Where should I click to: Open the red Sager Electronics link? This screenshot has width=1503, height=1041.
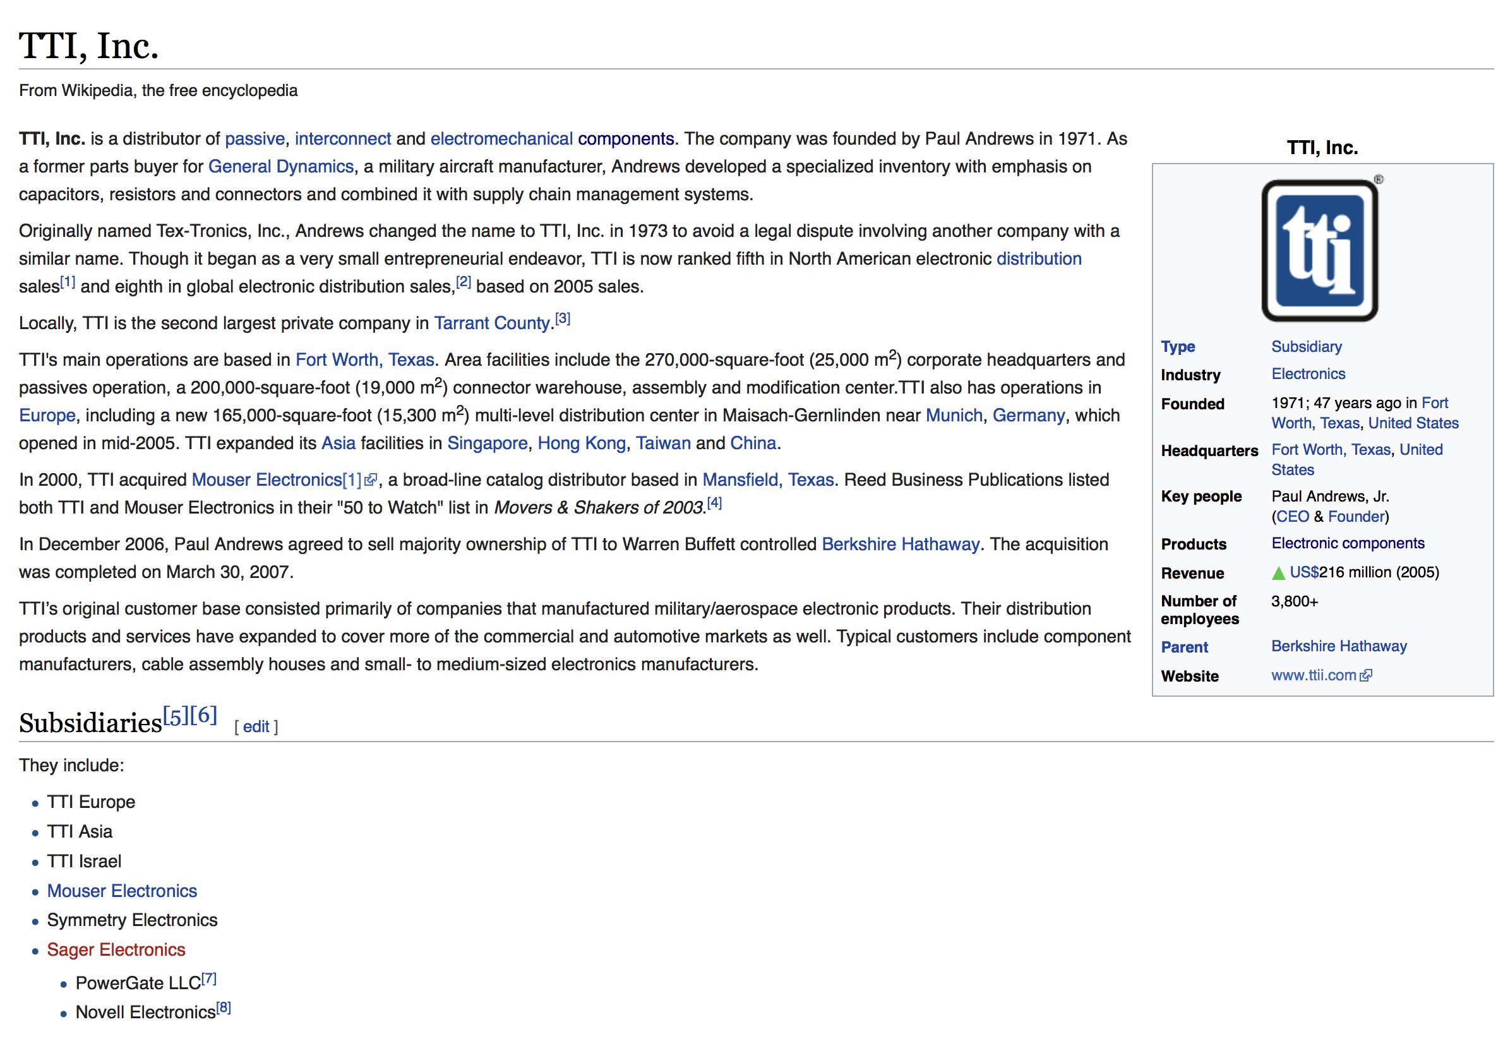(x=116, y=950)
